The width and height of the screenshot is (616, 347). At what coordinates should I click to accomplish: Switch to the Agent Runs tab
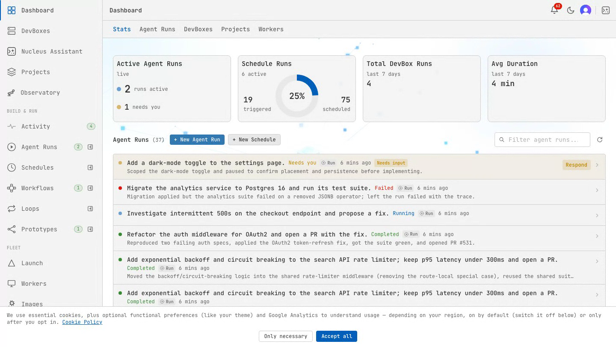[157, 29]
